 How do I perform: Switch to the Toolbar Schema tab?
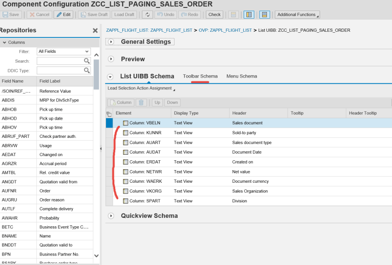(x=200, y=76)
